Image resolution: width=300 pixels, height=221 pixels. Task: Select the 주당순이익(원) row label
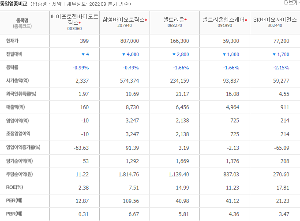click(x=19, y=174)
